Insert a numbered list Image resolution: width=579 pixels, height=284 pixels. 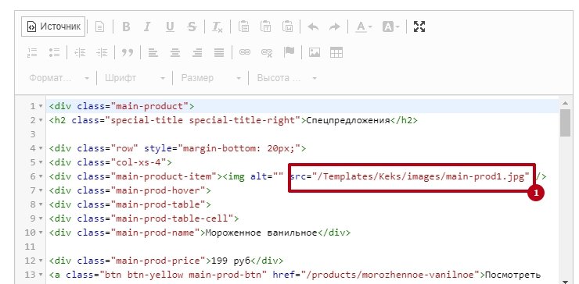tap(33, 53)
